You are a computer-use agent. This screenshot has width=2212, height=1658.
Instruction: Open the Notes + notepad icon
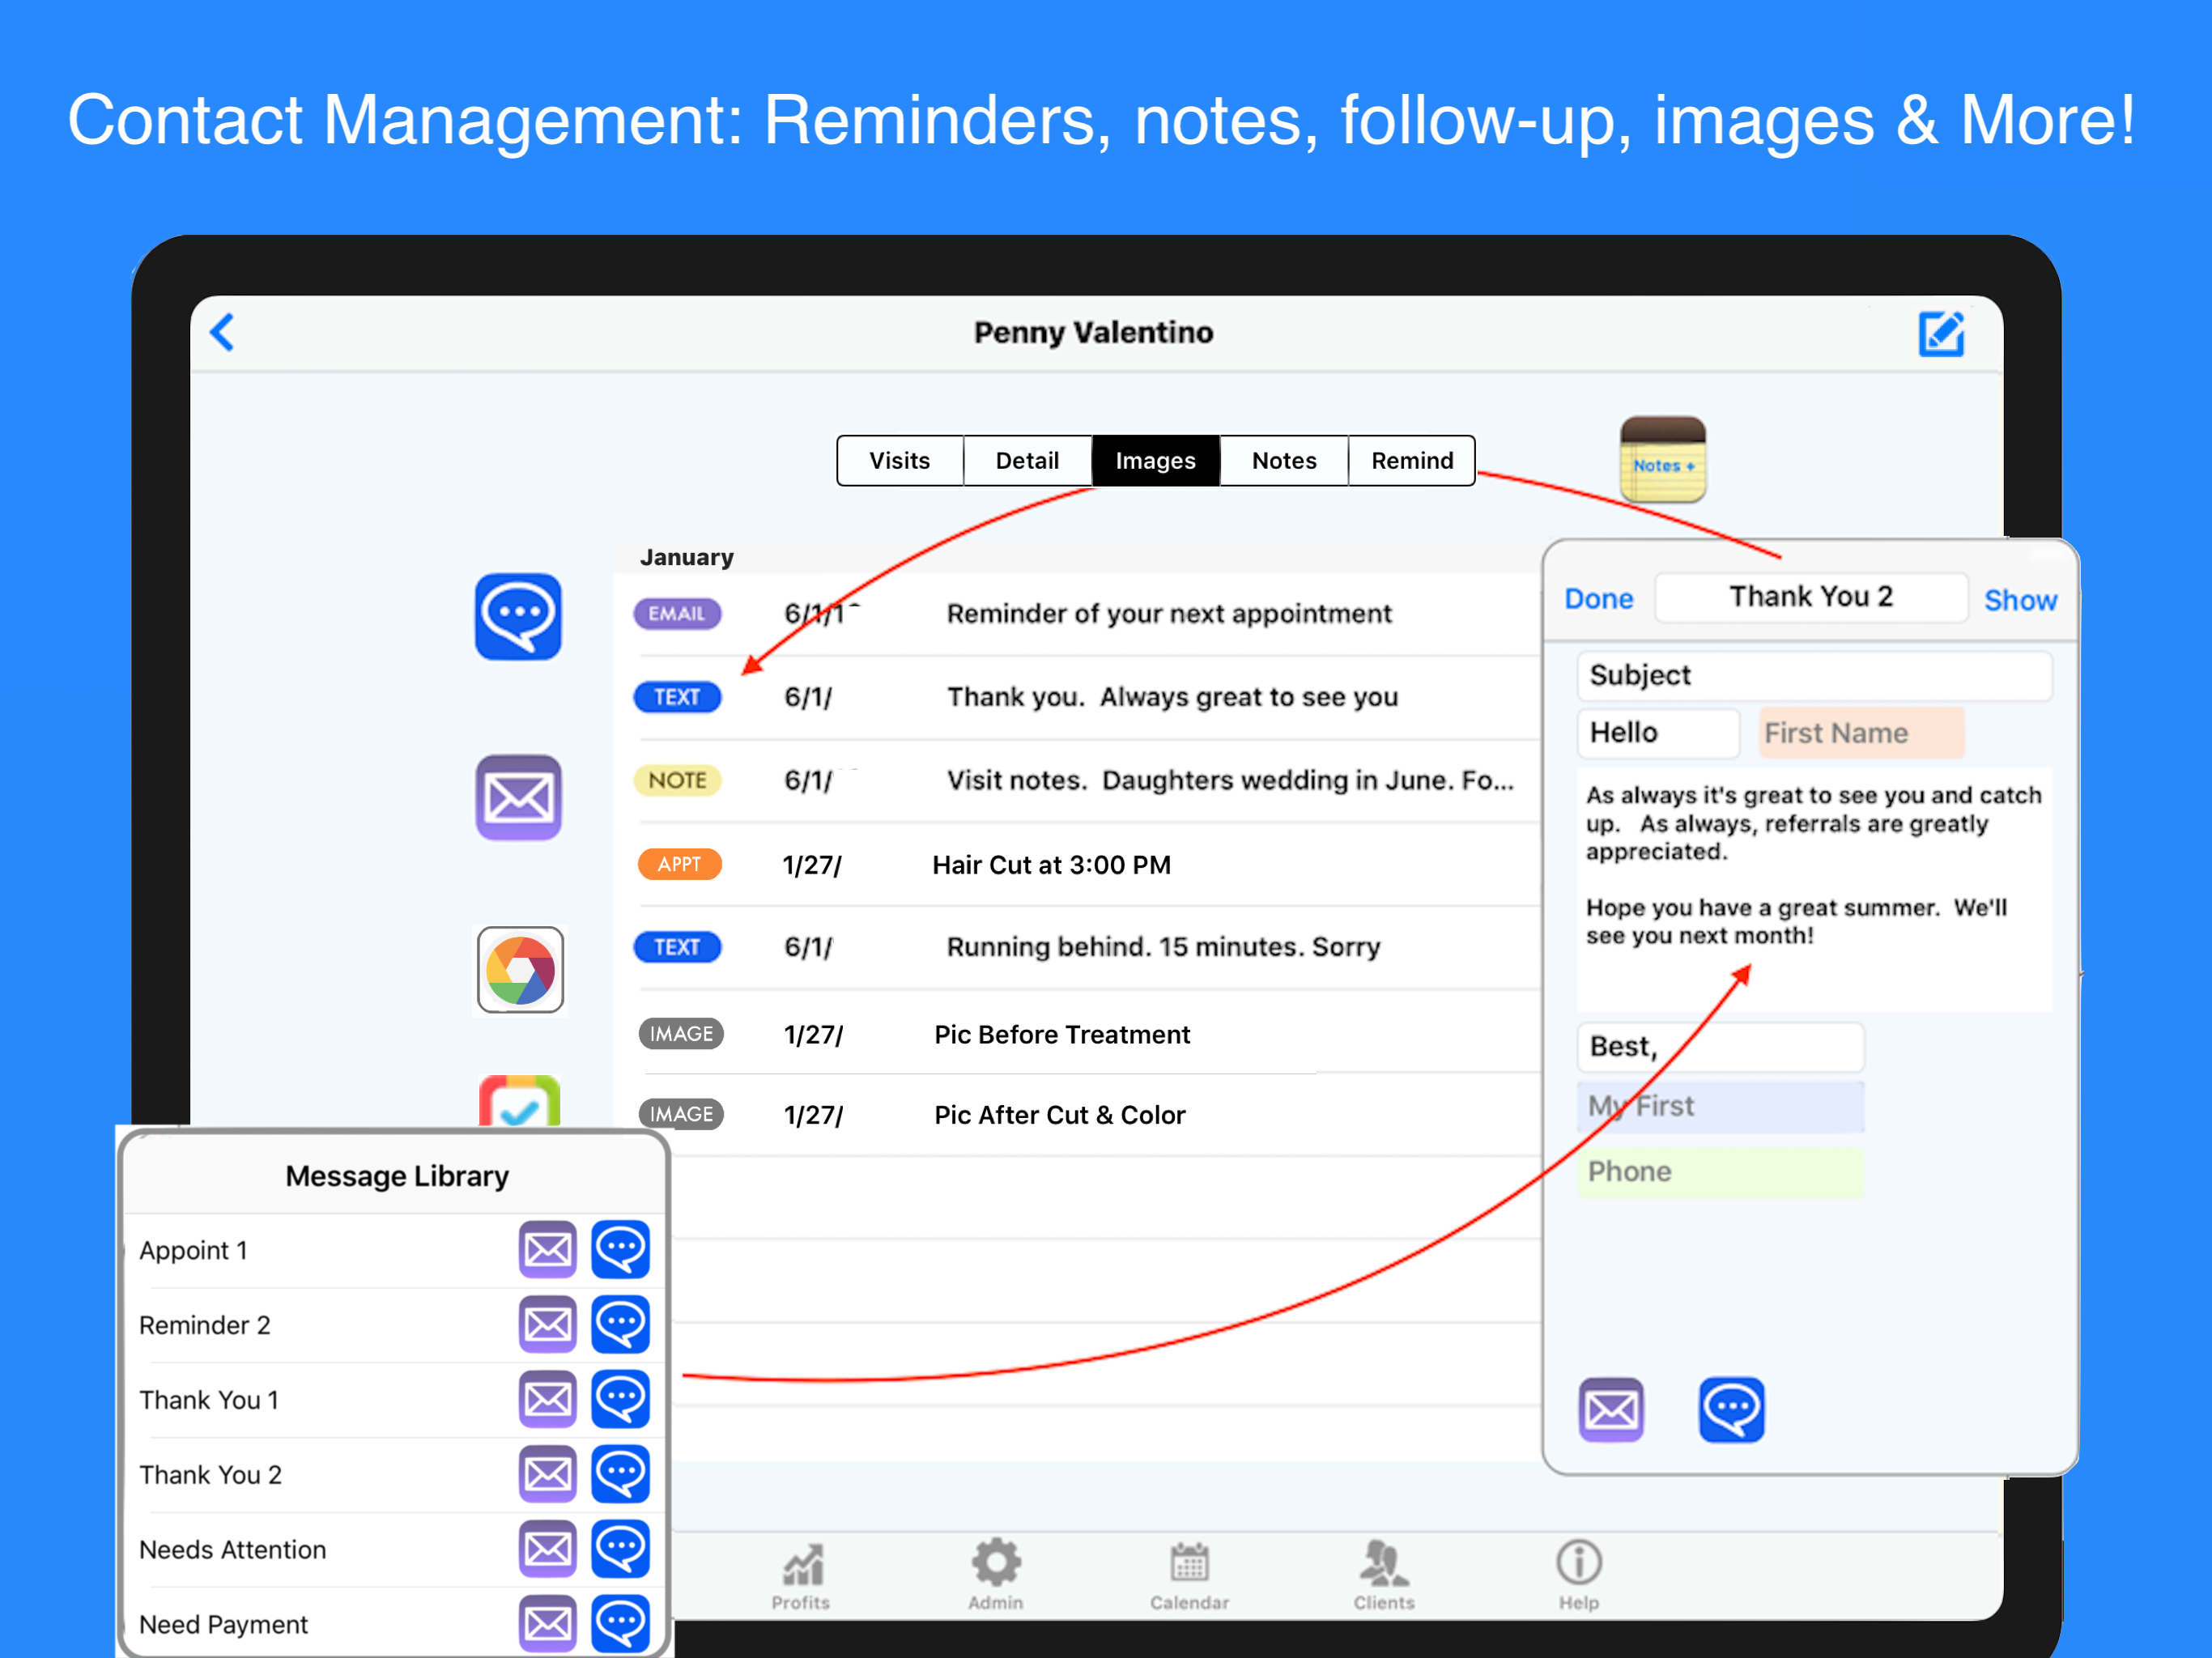(1663, 459)
